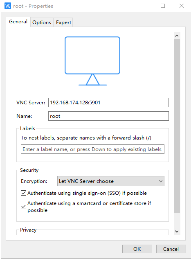Click the VNC Viewer app icon in title bar
Viewport: 191px width, 259px height.
(x=8, y=6)
